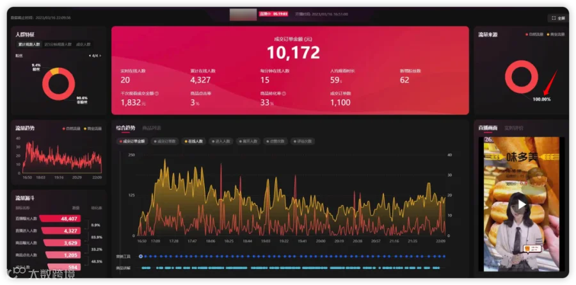The width and height of the screenshot is (576, 285).
Task: Switch to the 商品列表 tab
Action: 152,128
